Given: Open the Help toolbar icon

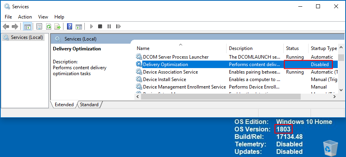Looking at the screenshot, I should click(69, 27).
